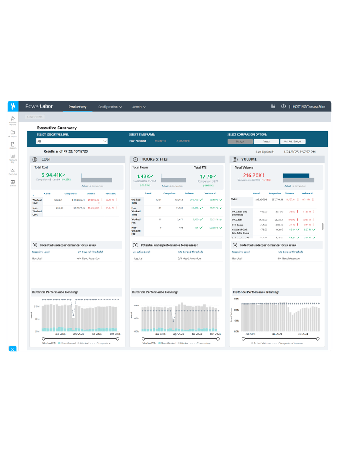The image size is (339, 452).
Task: Click the OR Cases and Deliveries row label
Action: click(239, 213)
